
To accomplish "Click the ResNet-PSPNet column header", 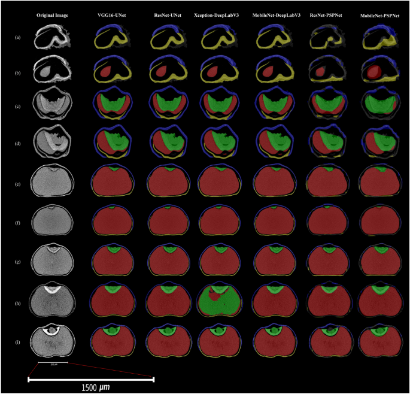I will click(x=326, y=16).
